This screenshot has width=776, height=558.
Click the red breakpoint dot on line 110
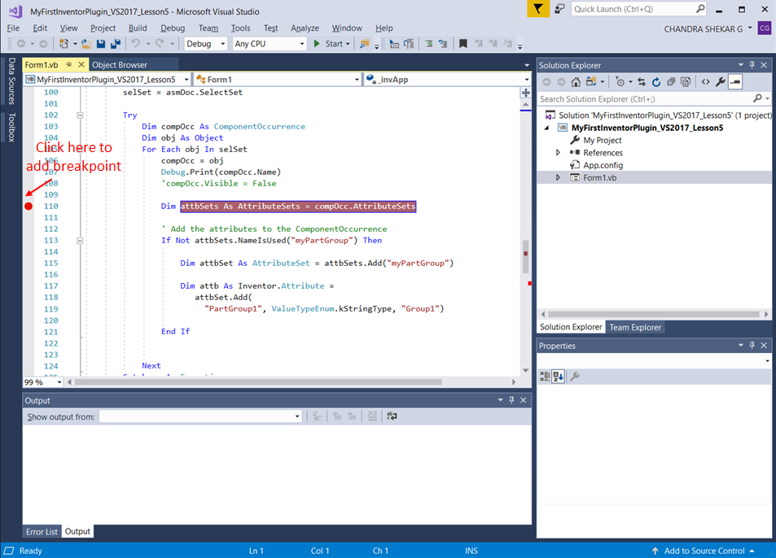coord(28,207)
